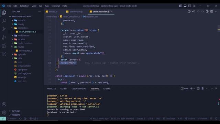Toggle file blame icon in editor toolbar
220x124 pixels.
click(x=207, y=11)
